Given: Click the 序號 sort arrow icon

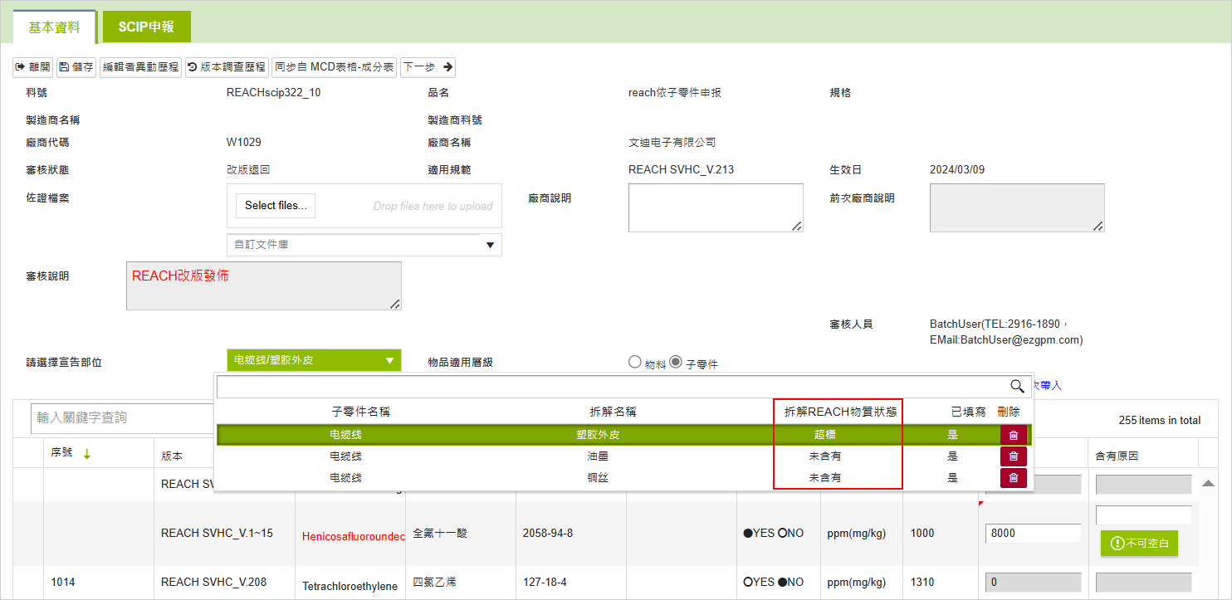Looking at the screenshot, I should 86,454.
